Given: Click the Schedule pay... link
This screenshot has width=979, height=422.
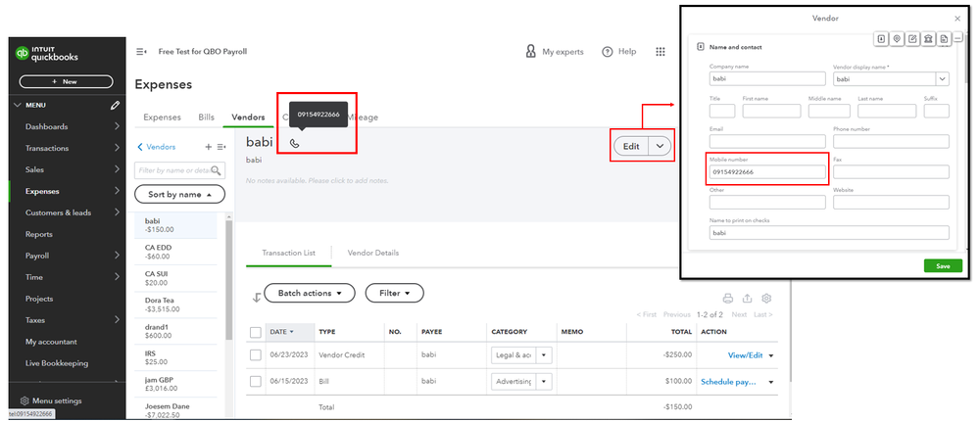Looking at the screenshot, I should (729, 382).
